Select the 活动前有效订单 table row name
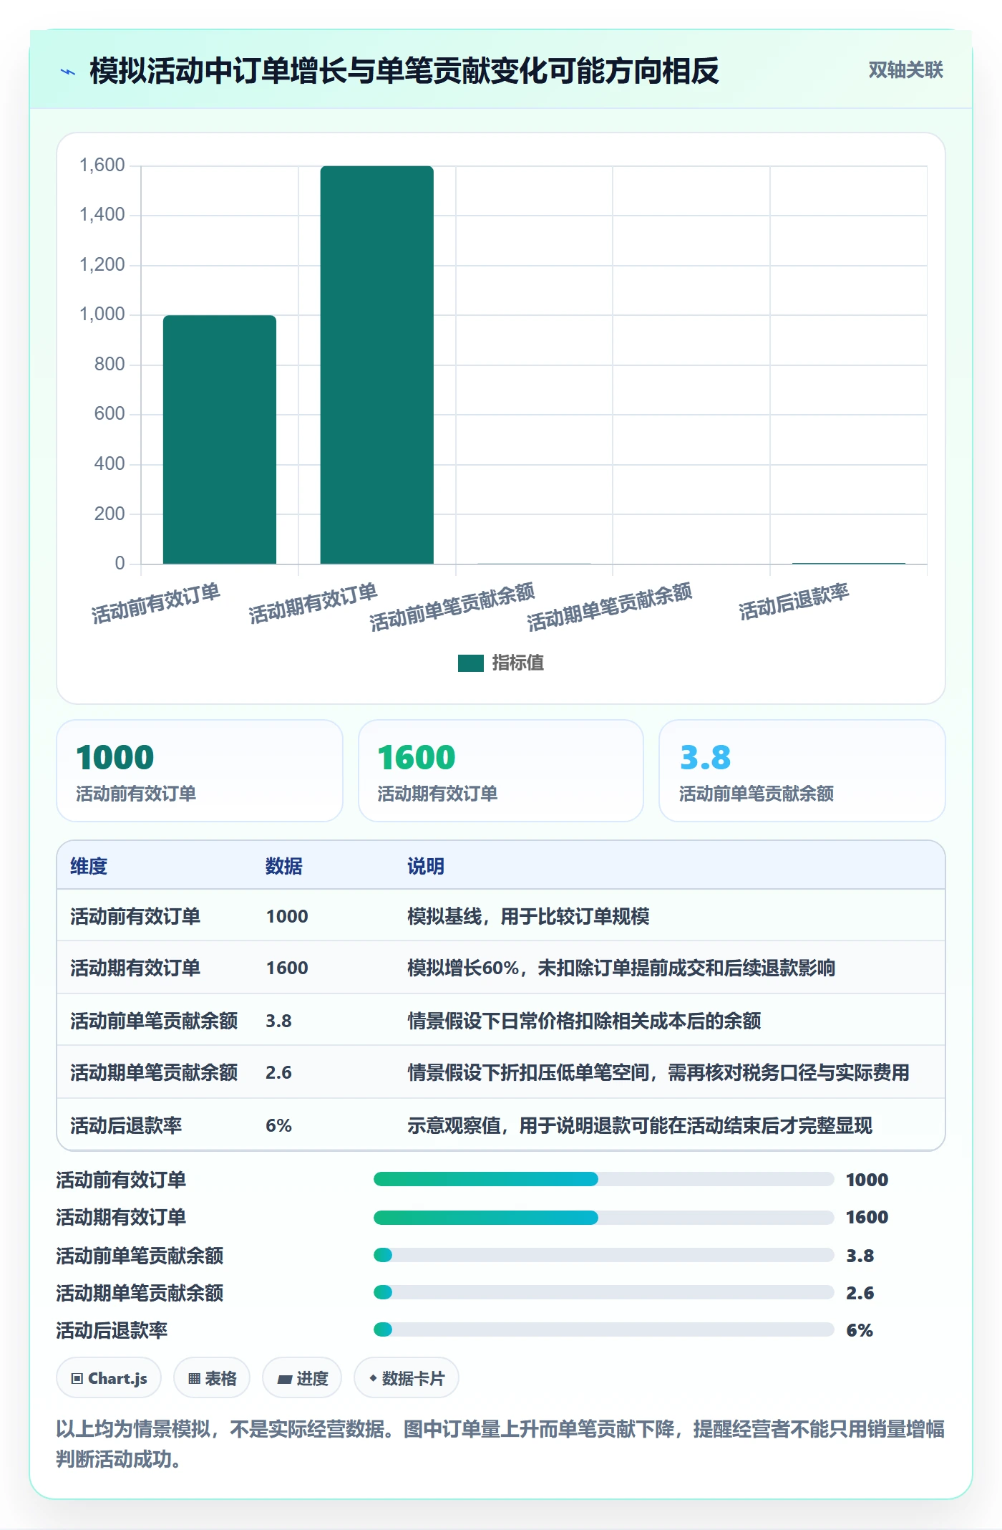 pyautogui.click(x=135, y=916)
